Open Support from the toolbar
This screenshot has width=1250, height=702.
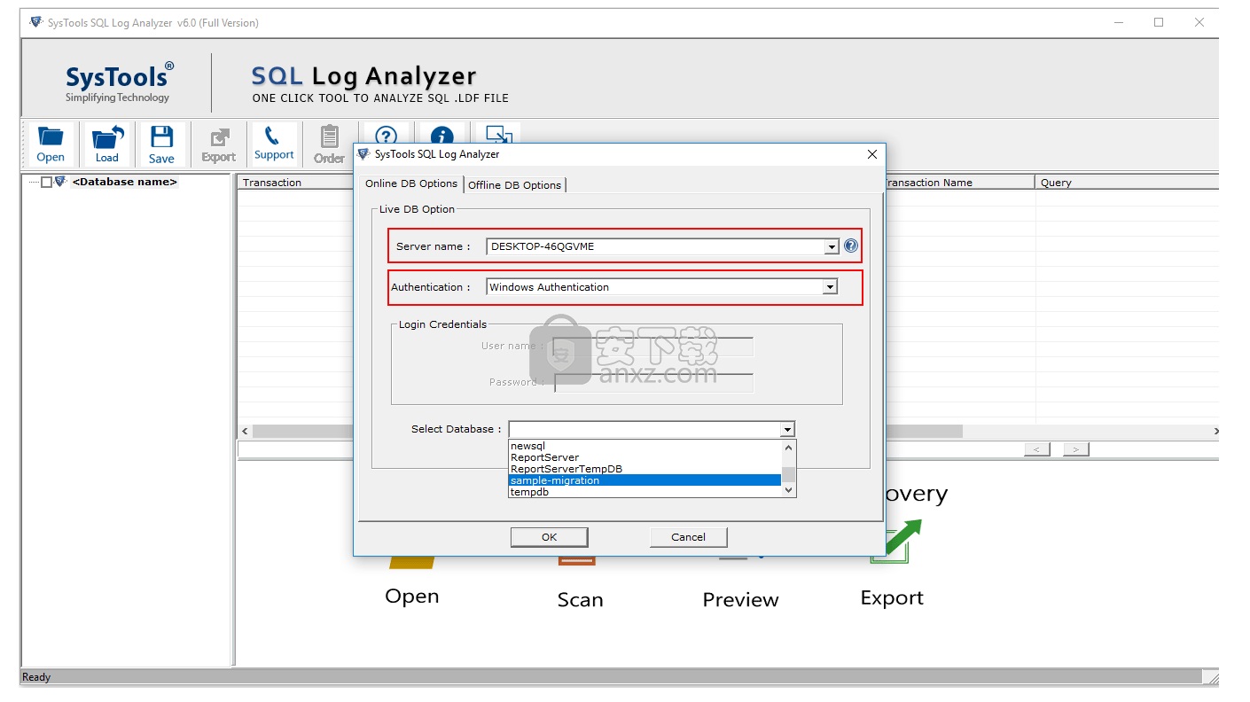pyautogui.click(x=274, y=144)
